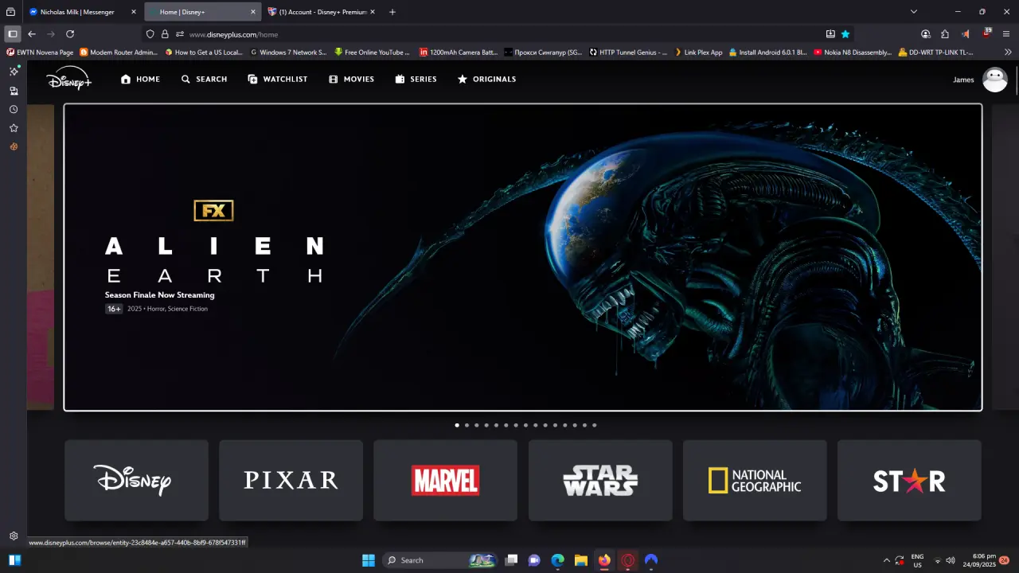Viewport: 1019px width, 573px height.
Task: Open the HTTP Tunnel Genius bookmark
Action: click(x=628, y=53)
